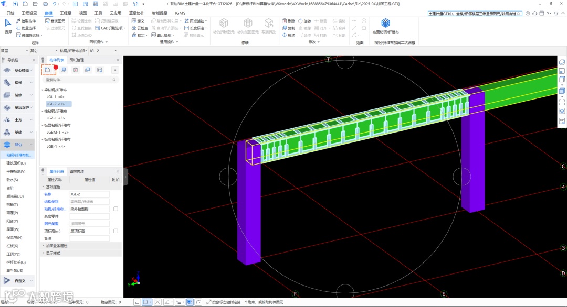Select the 选择 arrow tool

[8, 26]
